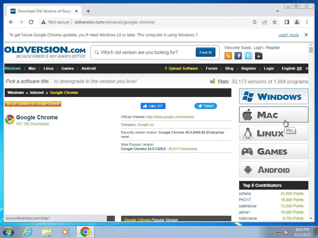Open Google Chrome 22.0.1229.0 popular version
The width and height of the screenshot is (318, 238).
[143, 149]
